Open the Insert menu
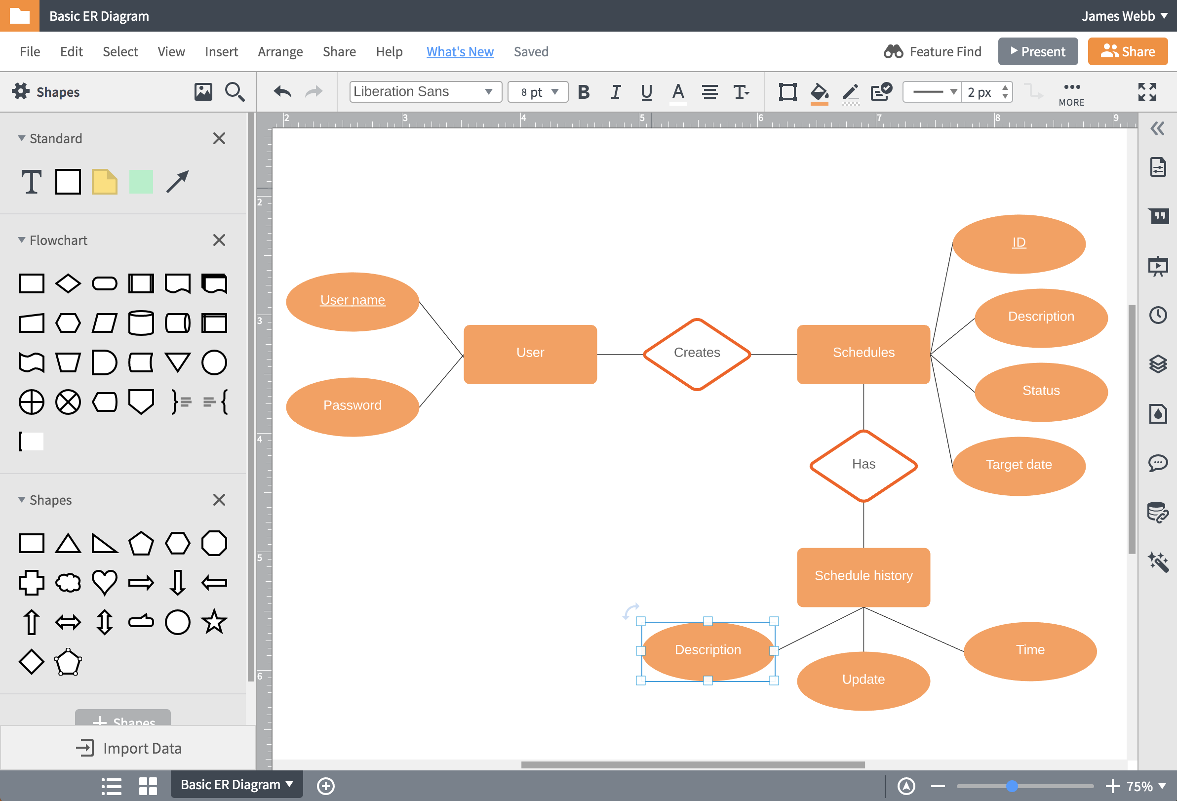 (x=220, y=51)
